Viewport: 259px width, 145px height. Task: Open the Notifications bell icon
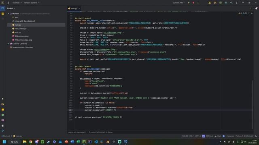point(256,8)
